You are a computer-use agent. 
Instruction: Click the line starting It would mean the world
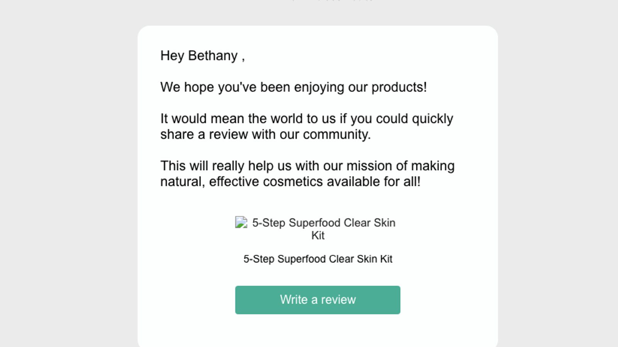click(306, 119)
